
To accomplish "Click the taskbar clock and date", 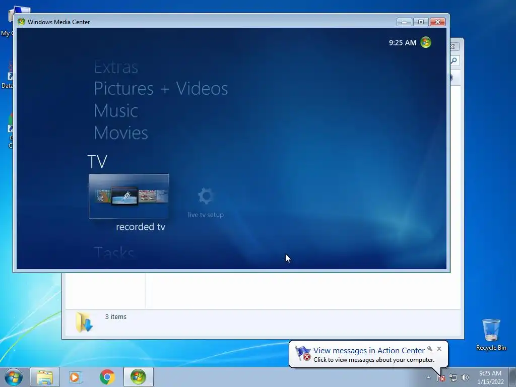I will [490, 377].
